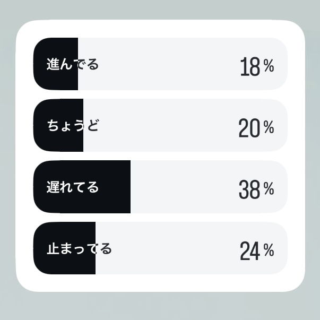This screenshot has height=320, width=320.
Task: Select the 止まってる poll option
Action: [160, 248]
